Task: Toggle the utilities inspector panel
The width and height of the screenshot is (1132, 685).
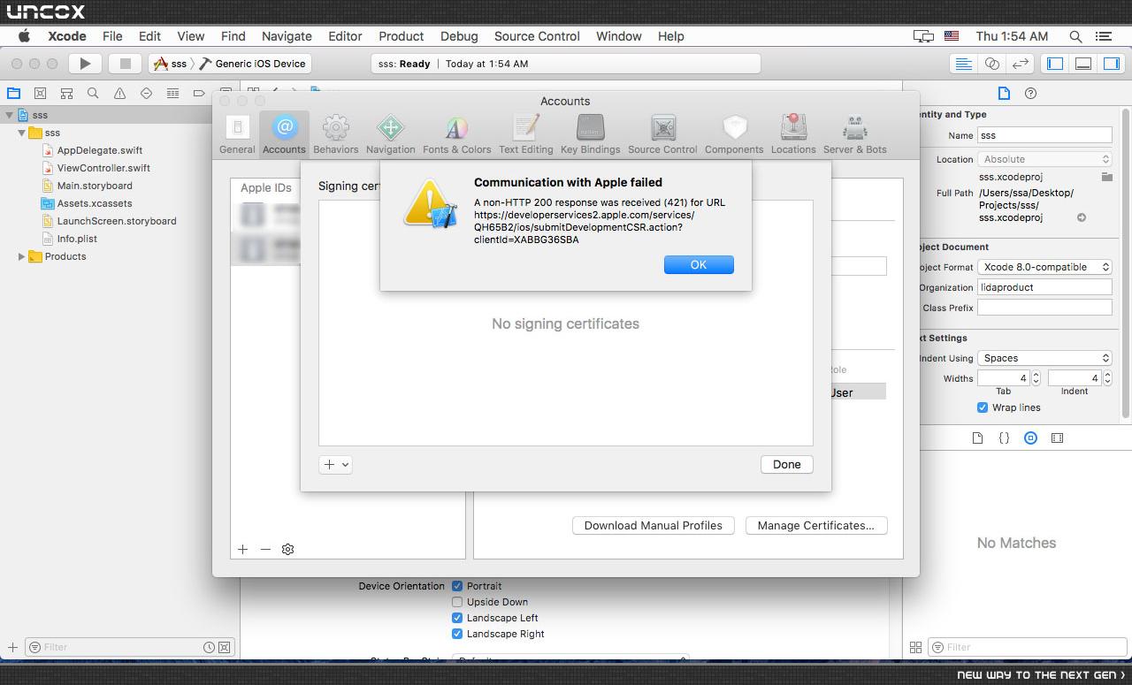Action: pos(1112,64)
